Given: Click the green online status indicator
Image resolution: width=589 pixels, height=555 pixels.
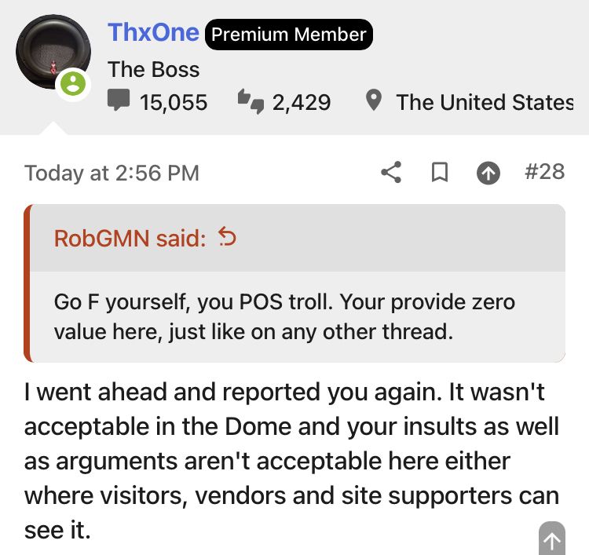Looking at the screenshot, I should coord(72,84).
